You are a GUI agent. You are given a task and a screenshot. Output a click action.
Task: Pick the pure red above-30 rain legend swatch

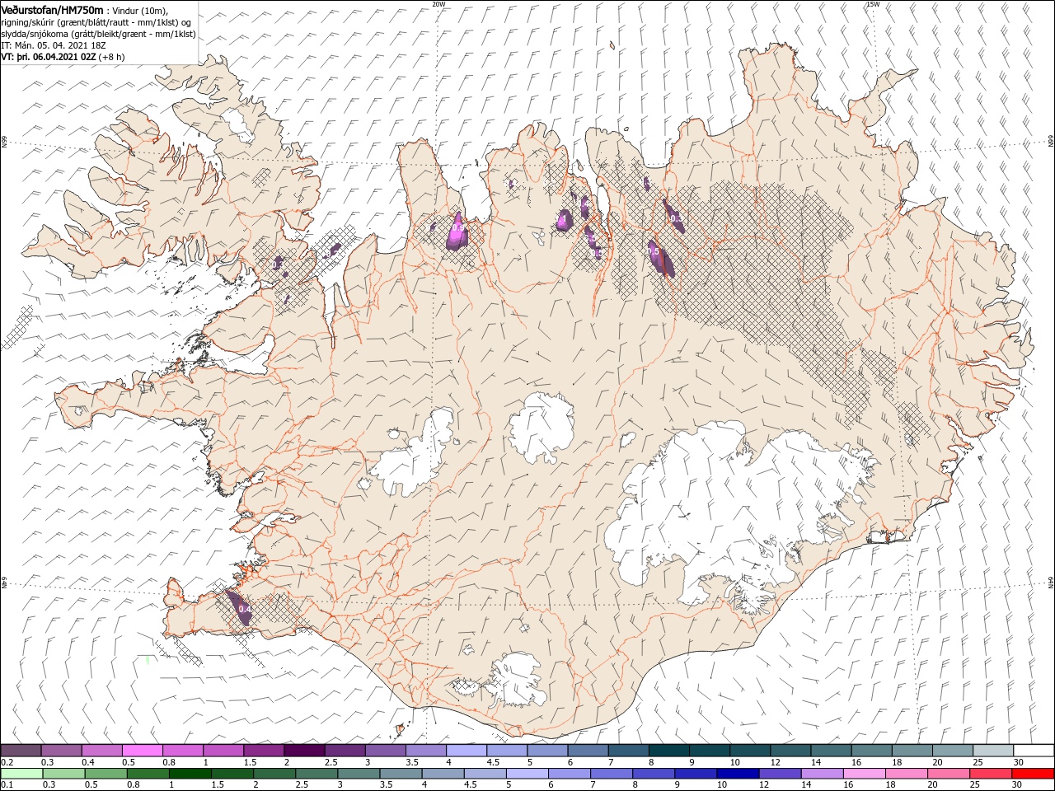click(1033, 774)
